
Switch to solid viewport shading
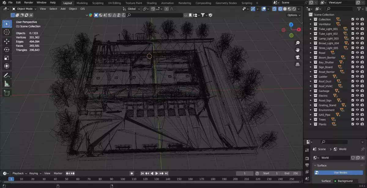tap(285, 9)
